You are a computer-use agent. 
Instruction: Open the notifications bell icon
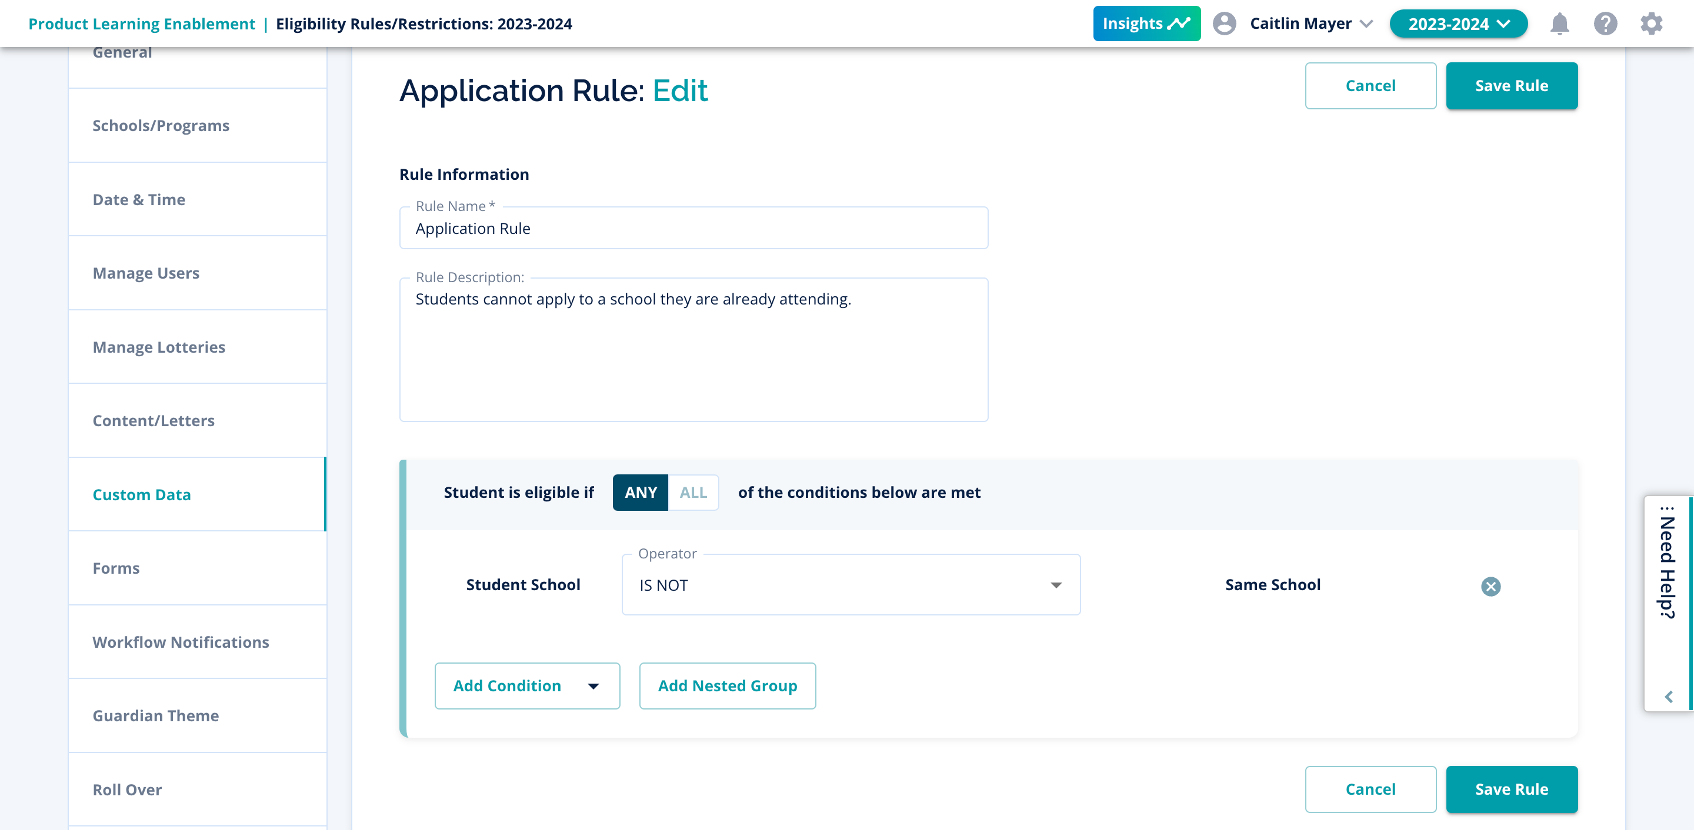coord(1559,24)
